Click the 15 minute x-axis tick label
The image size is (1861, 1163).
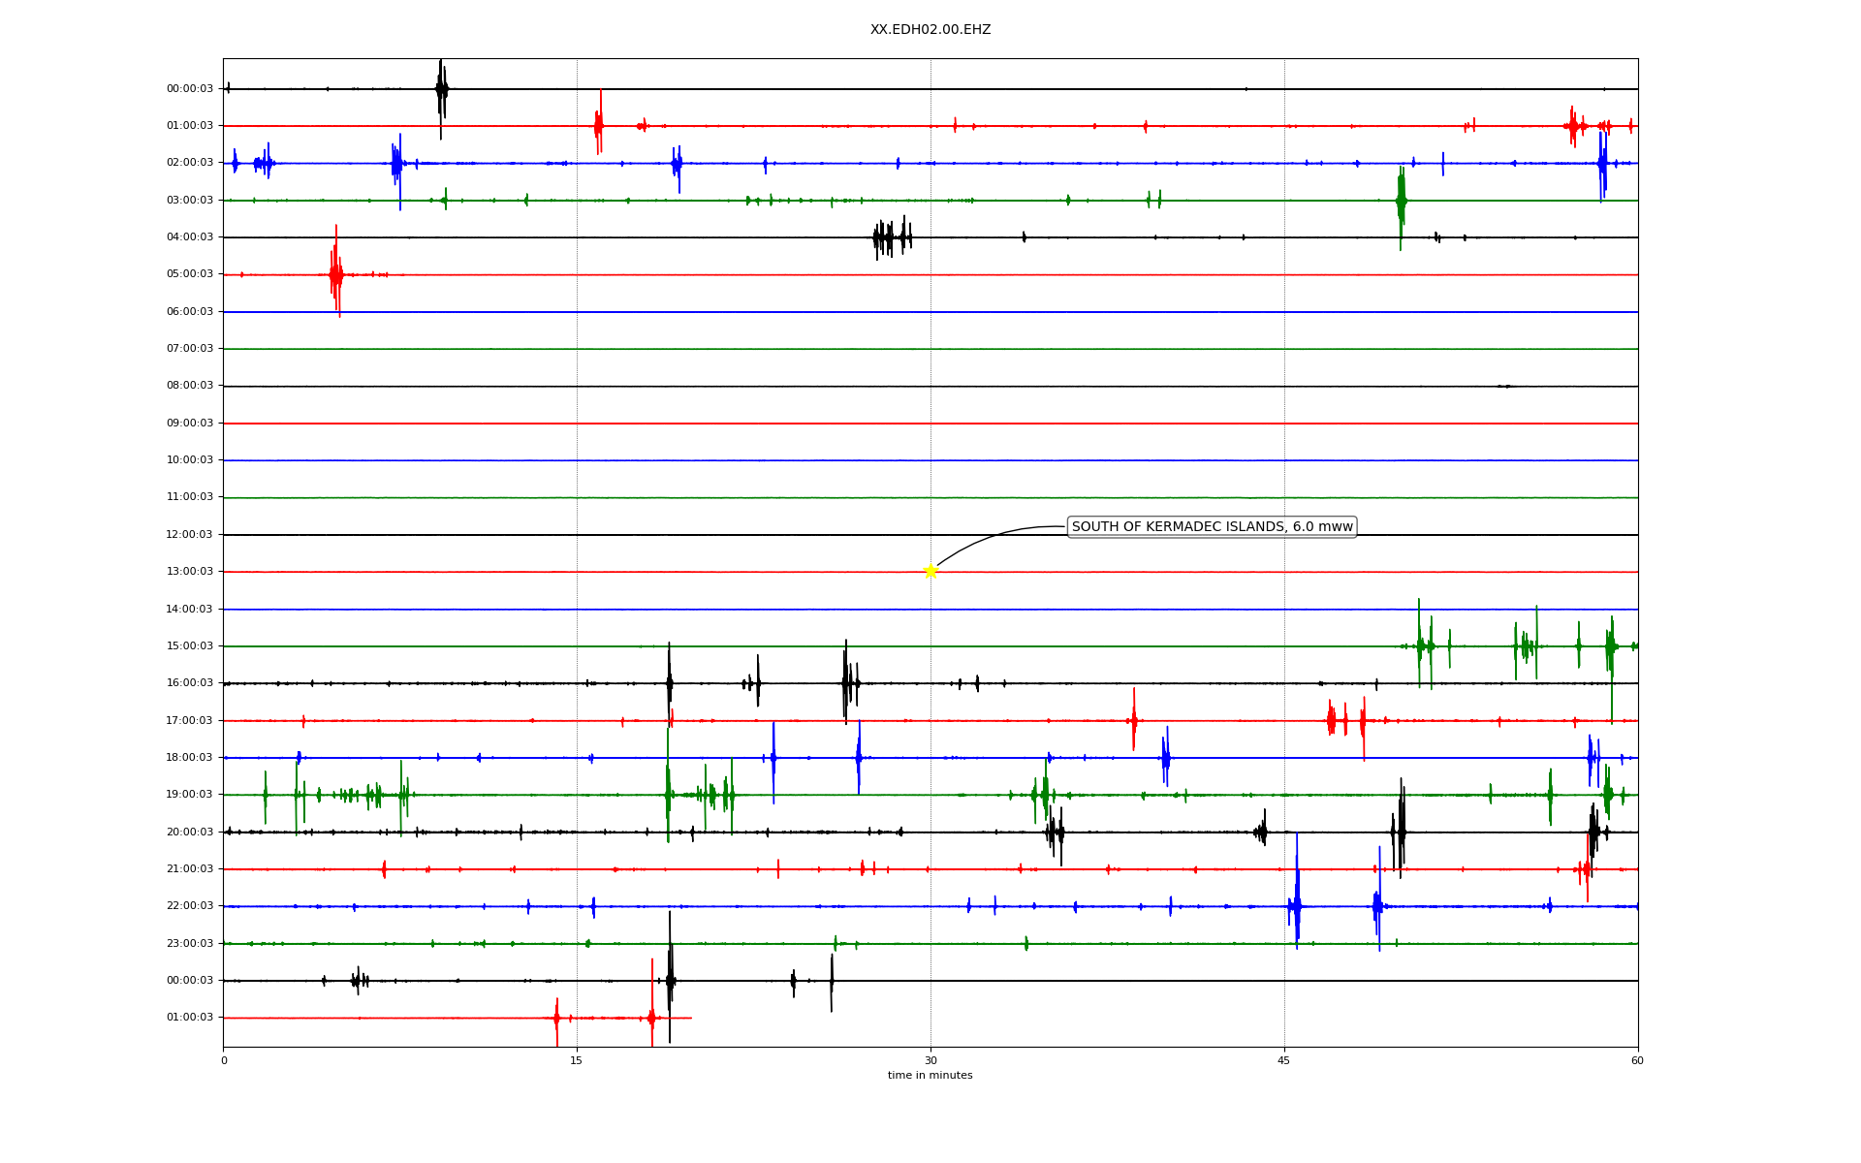[577, 1061]
